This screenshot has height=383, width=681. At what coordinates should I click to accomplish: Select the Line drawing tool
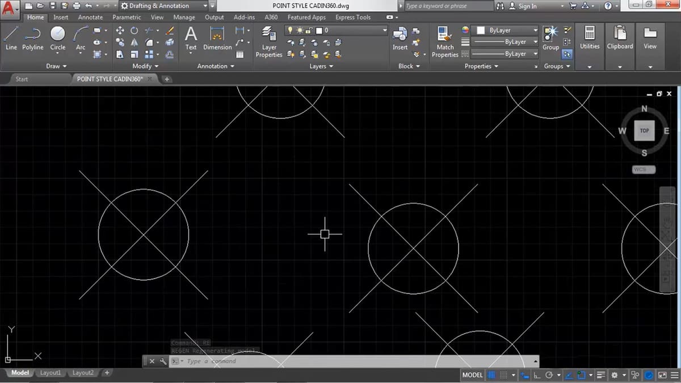11,38
